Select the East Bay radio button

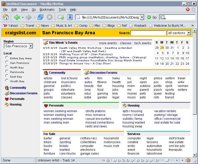pos(7,76)
